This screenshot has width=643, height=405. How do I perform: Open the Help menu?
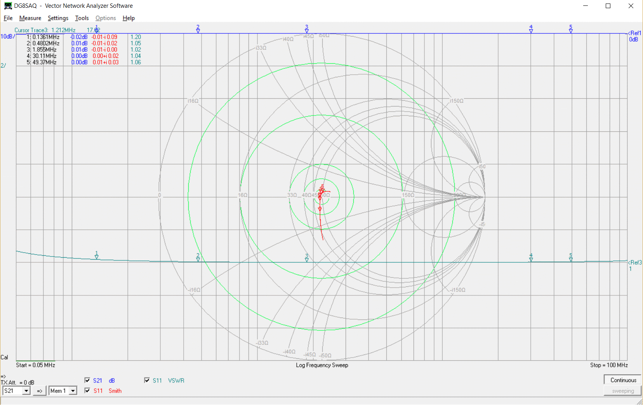tap(129, 18)
